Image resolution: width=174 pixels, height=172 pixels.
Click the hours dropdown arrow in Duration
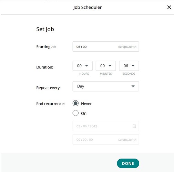click(x=86, y=66)
